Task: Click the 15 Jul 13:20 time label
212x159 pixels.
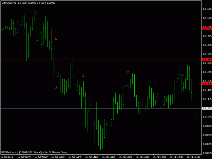Action: 143,157
